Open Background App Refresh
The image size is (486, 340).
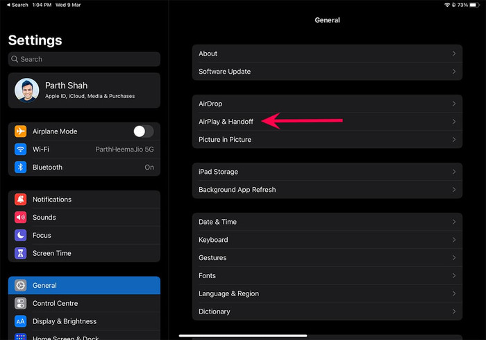click(327, 190)
